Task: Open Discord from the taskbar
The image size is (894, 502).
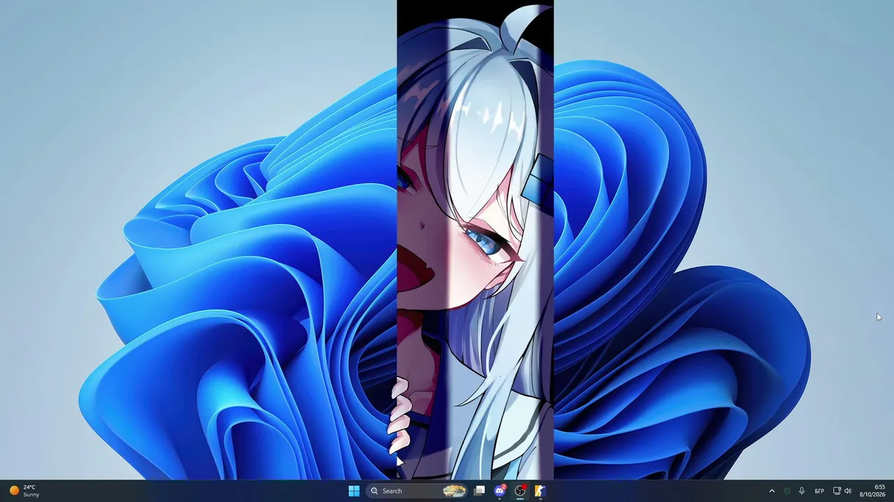Action: coord(500,491)
